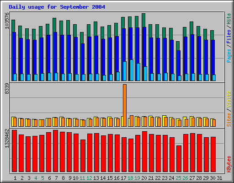Click the cyan pages bar for day 17
The image size is (234, 183).
pos(125,71)
